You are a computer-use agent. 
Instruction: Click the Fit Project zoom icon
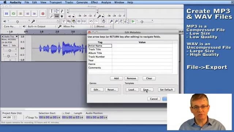coord(126,21)
